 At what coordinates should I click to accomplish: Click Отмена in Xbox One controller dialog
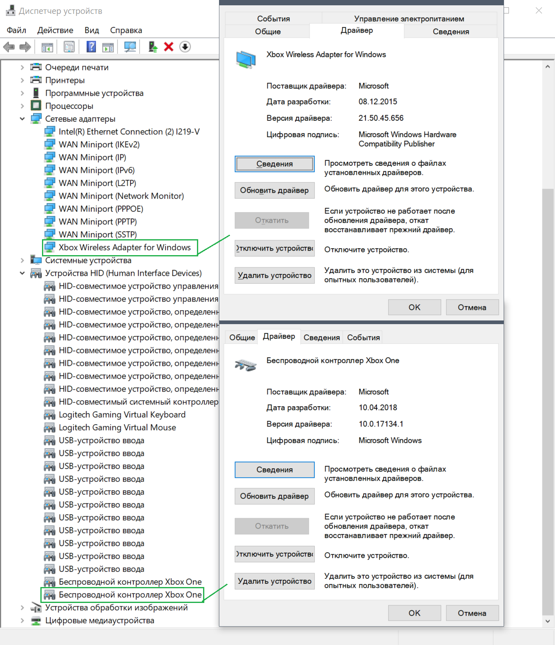tap(472, 613)
